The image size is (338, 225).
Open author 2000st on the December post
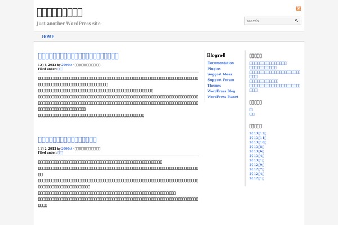coord(66,65)
